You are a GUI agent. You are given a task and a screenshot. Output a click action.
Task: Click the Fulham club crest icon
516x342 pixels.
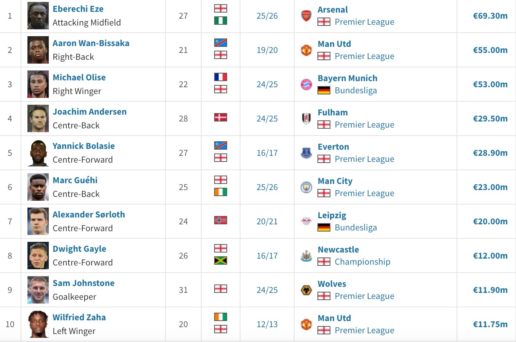point(306,118)
